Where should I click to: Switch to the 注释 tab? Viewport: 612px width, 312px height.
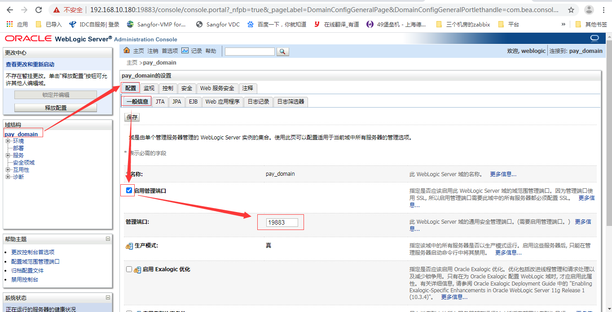[247, 88]
